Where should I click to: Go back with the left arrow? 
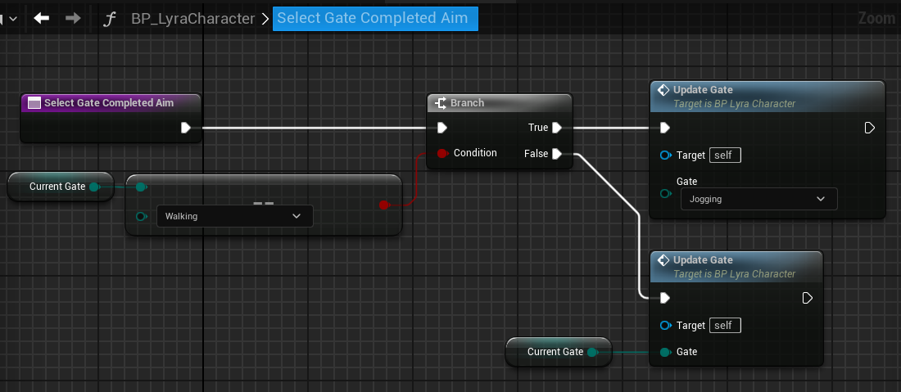(42, 18)
